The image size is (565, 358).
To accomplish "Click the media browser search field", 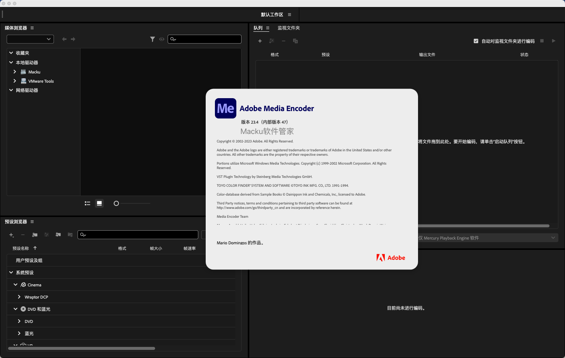I will (x=205, y=39).
